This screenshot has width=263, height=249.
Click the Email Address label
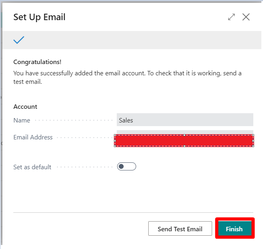pyautogui.click(x=33, y=137)
